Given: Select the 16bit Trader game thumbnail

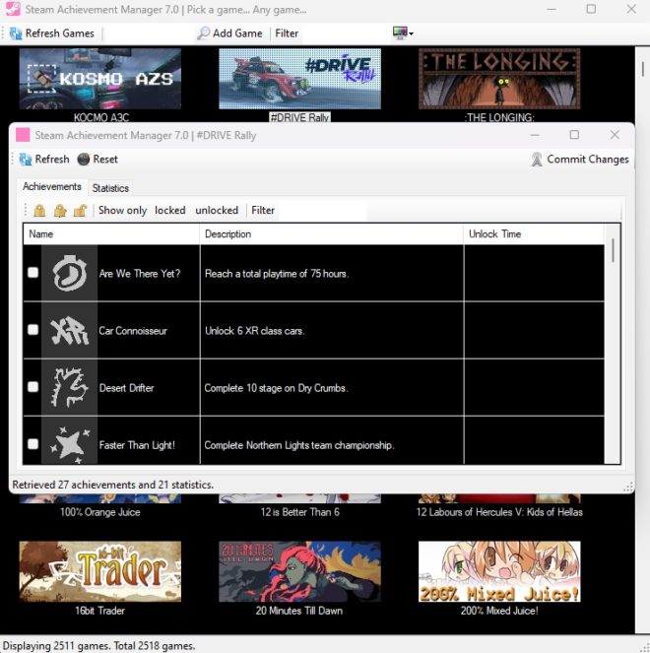Looking at the screenshot, I should 99,571.
